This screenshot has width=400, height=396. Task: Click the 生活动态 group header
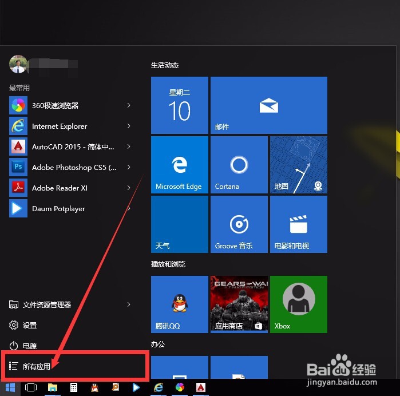click(x=165, y=65)
